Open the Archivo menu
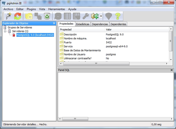The image size is (176, 129). [8, 9]
